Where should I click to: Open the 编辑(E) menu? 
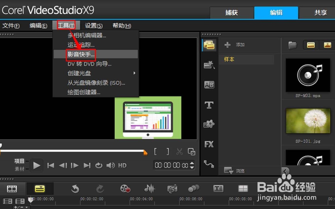click(x=39, y=25)
